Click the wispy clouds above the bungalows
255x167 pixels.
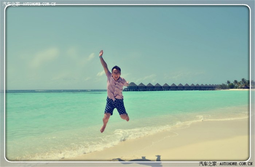point(153,77)
